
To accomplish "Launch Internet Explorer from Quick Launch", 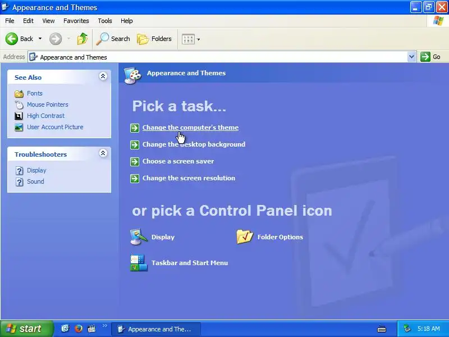I will pos(65,329).
